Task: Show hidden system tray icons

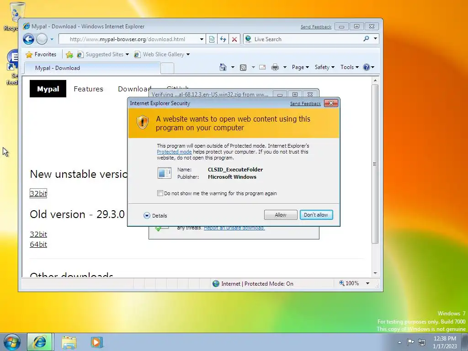Action: [x=399, y=342]
